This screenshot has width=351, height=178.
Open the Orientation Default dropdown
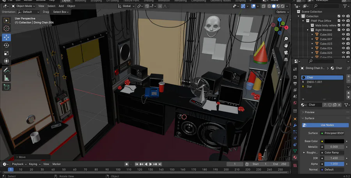pos(28,12)
